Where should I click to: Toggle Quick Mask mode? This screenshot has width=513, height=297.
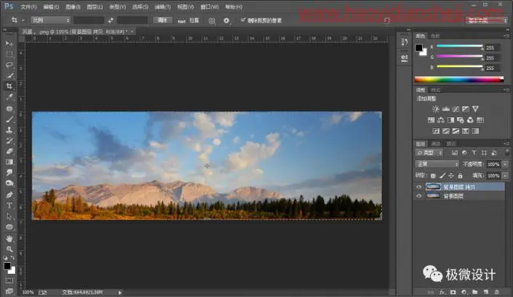pyautogui.click(x=9, y=281)
